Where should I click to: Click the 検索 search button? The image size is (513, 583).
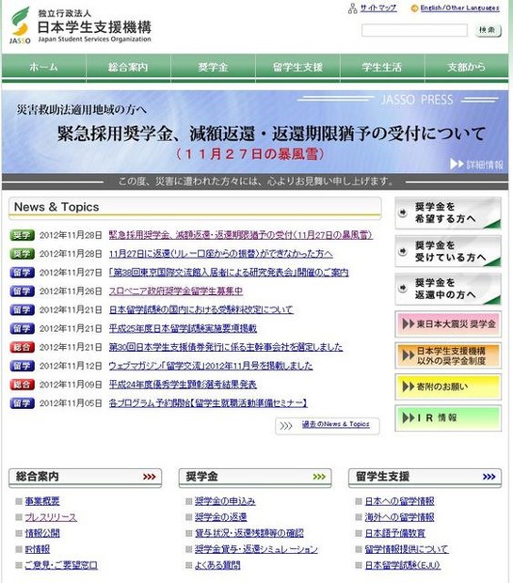point(489,30)
